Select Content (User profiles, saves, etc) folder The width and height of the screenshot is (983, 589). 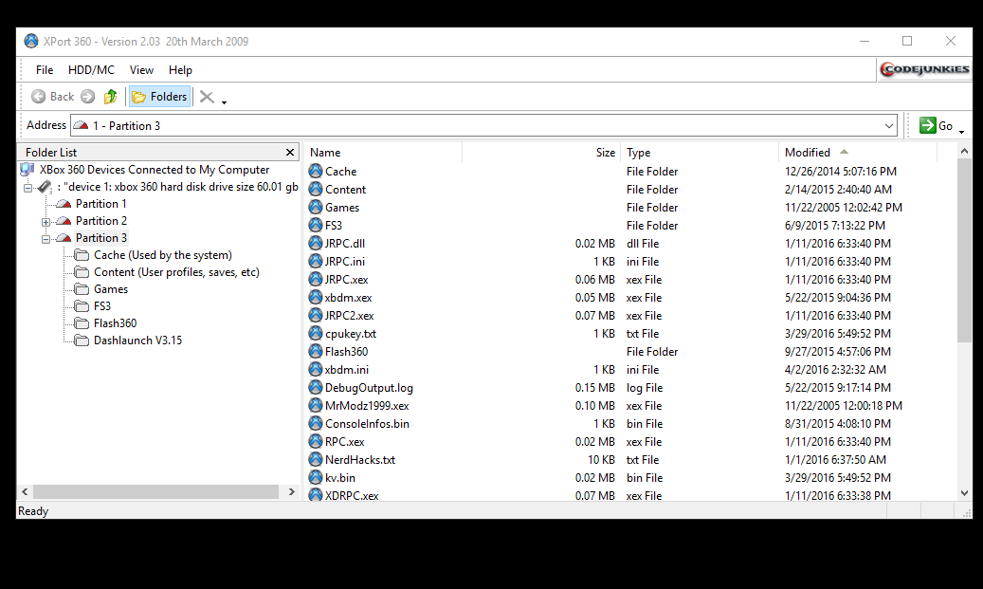pos(176,272)
